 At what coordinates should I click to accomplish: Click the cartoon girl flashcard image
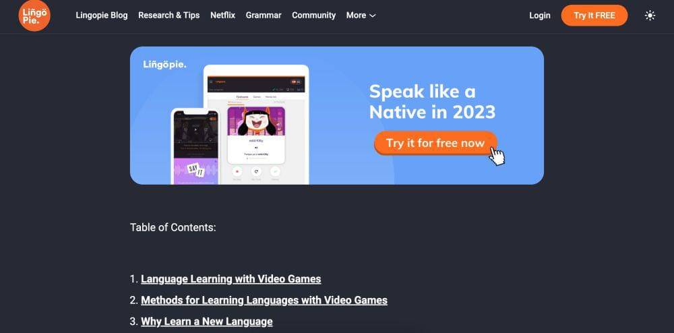point(256,121)
